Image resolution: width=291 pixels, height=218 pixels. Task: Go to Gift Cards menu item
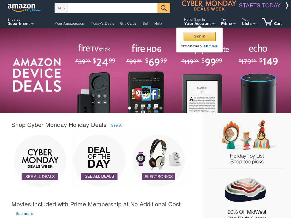pyautogui.click(x=128, y=24)
